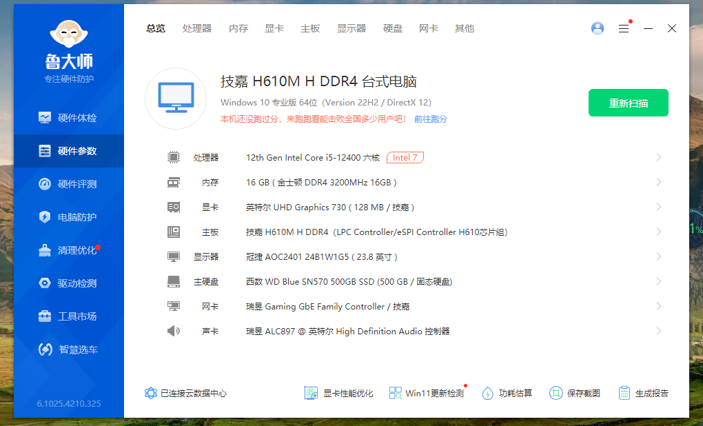This screenshot has width=703, height=426.
Task: Click 12th Gen Intel Core i5-12400 text
Action: [313, 158]
